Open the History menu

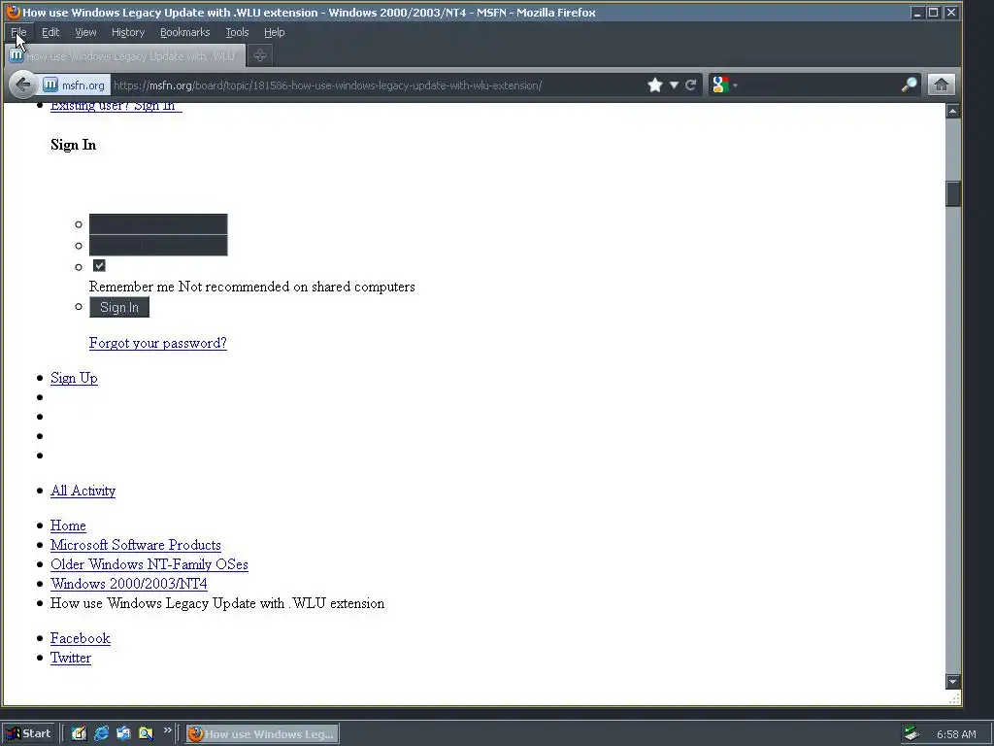(x=128, y=32)
